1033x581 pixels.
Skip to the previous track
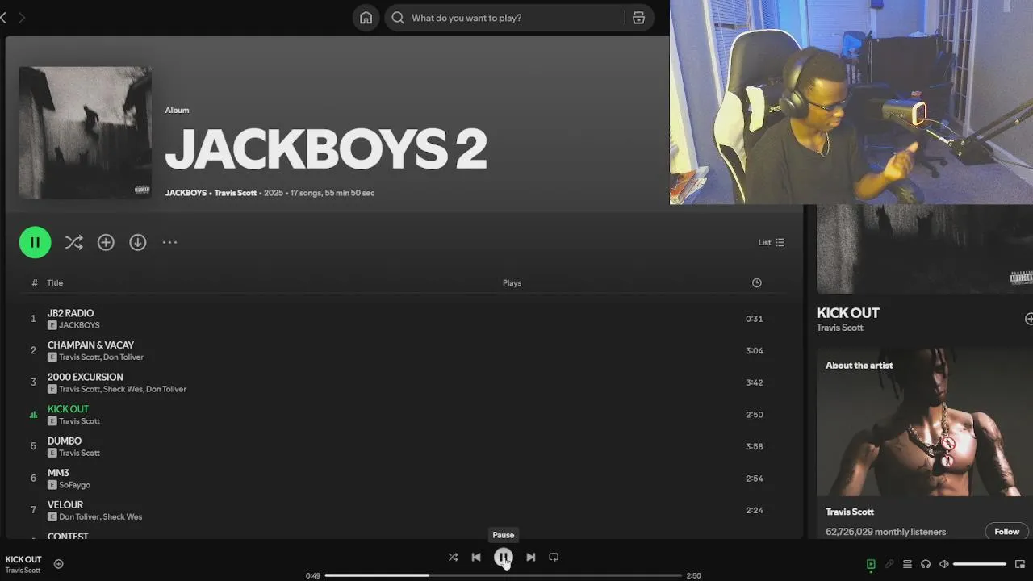[476, 557]
